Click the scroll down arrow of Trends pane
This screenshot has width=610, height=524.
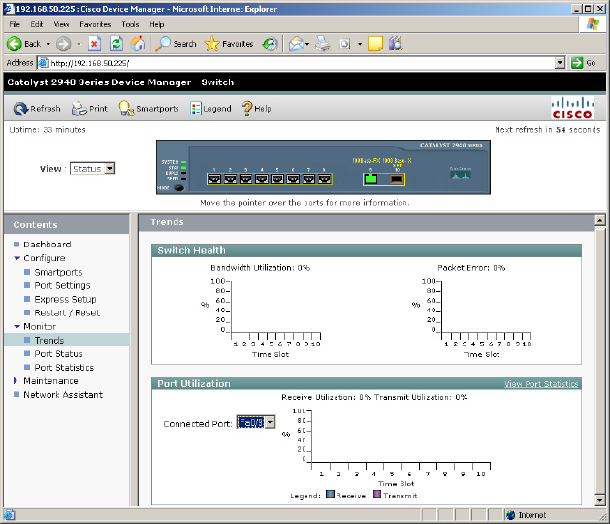click(599, 499)
